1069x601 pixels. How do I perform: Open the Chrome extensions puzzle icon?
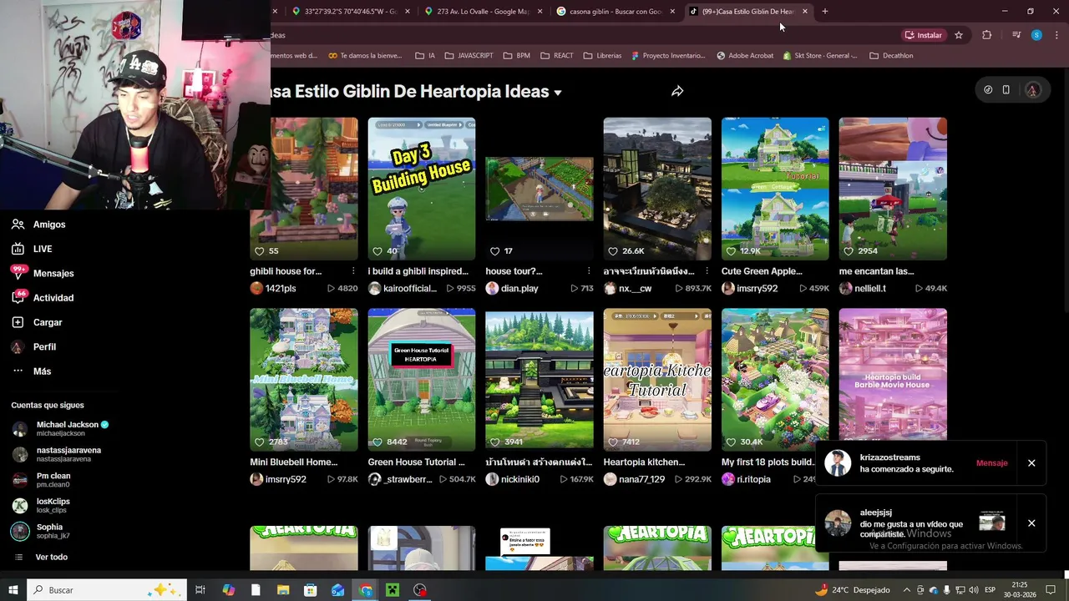coord(987,35)
